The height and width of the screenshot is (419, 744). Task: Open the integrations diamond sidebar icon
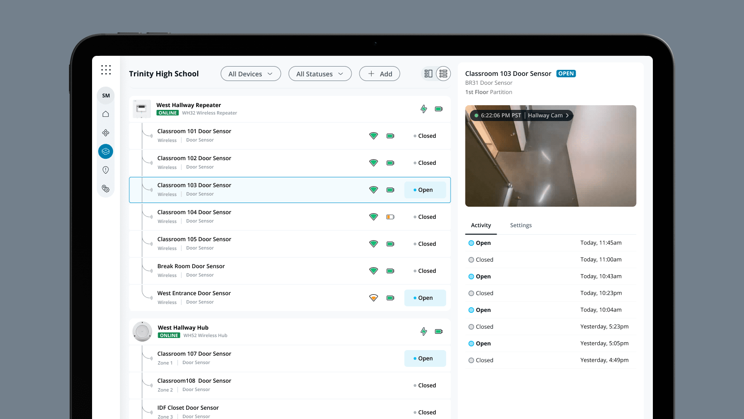106,133
